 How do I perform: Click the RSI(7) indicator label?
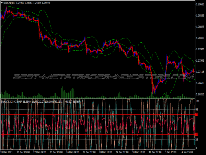point(69,102)
